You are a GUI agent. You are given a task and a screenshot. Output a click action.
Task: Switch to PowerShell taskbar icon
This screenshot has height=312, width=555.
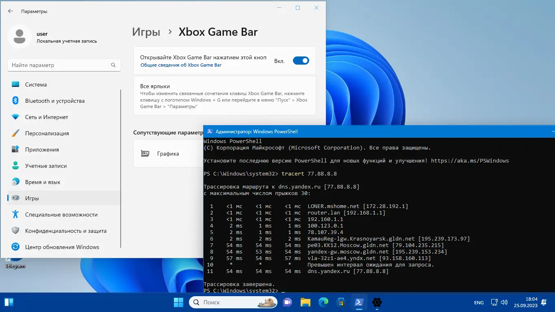pos(359,302)
